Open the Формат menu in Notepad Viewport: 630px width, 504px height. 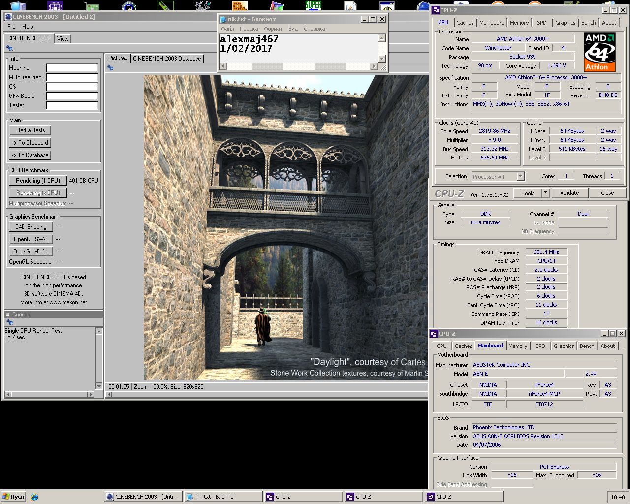point(273,29)
